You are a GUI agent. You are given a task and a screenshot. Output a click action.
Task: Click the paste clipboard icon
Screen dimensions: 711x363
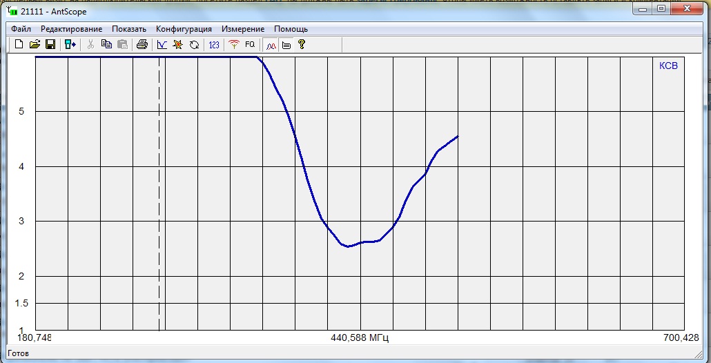[x=122, y=44]
